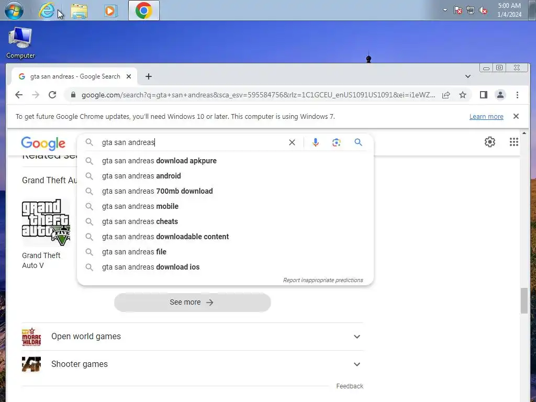Click the Action Center flag tray icon
The height and width of the screenshot is (402, 536).
point(457,10)
